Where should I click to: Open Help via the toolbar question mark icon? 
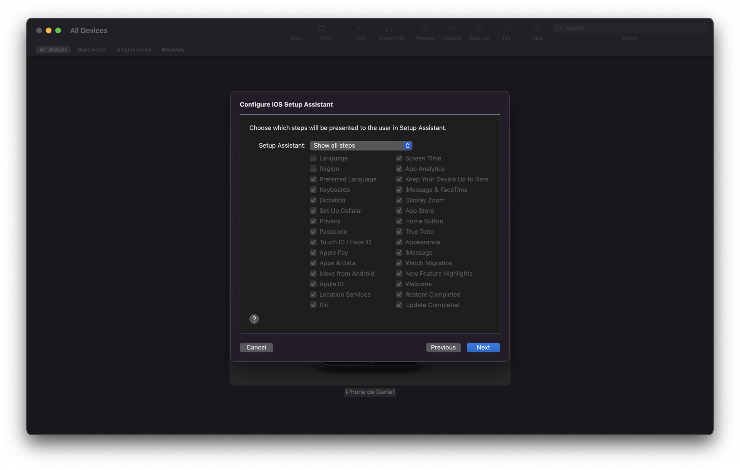click(537, 28)
